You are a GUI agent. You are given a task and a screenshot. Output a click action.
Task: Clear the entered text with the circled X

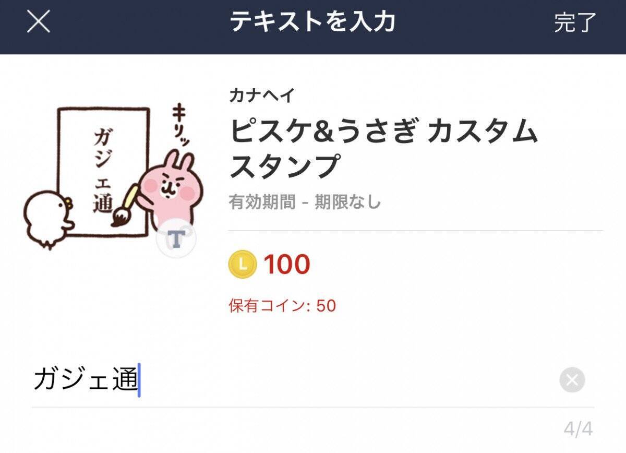coord(572,379)
